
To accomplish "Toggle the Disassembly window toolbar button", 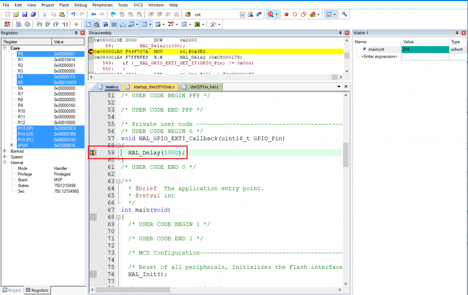I will (x=97, y=24).
